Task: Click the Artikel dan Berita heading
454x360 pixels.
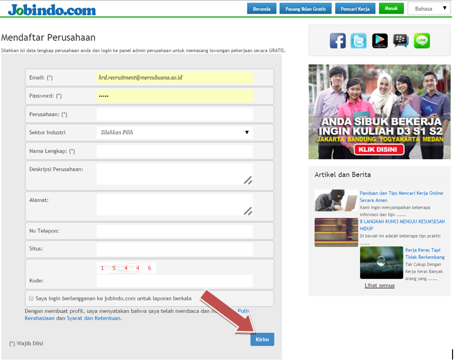Action: pos(342,175)
